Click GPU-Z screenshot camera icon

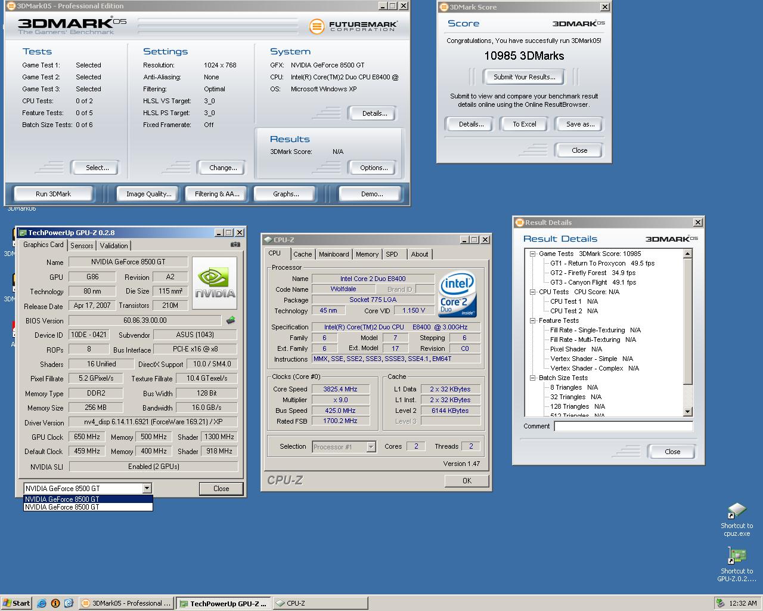tap(235, 245)
